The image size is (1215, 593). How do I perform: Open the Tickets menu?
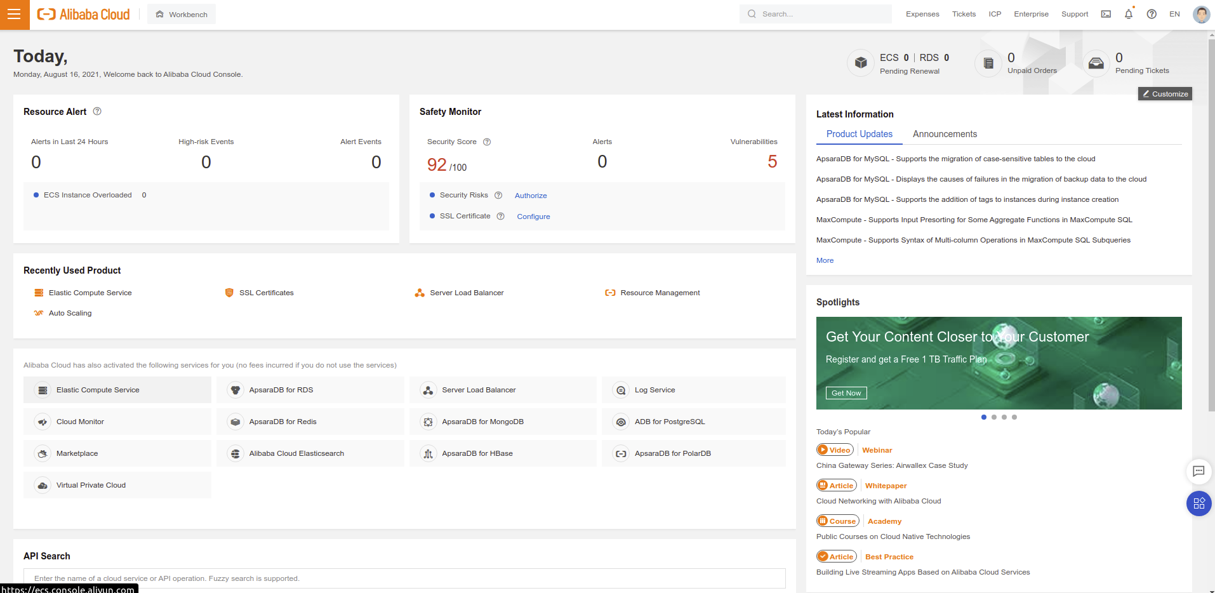(964, 14)
